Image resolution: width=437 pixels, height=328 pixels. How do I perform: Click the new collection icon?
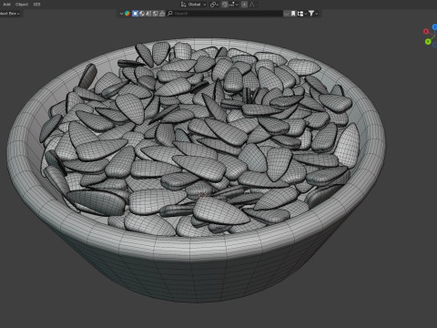tap(300, 14)
